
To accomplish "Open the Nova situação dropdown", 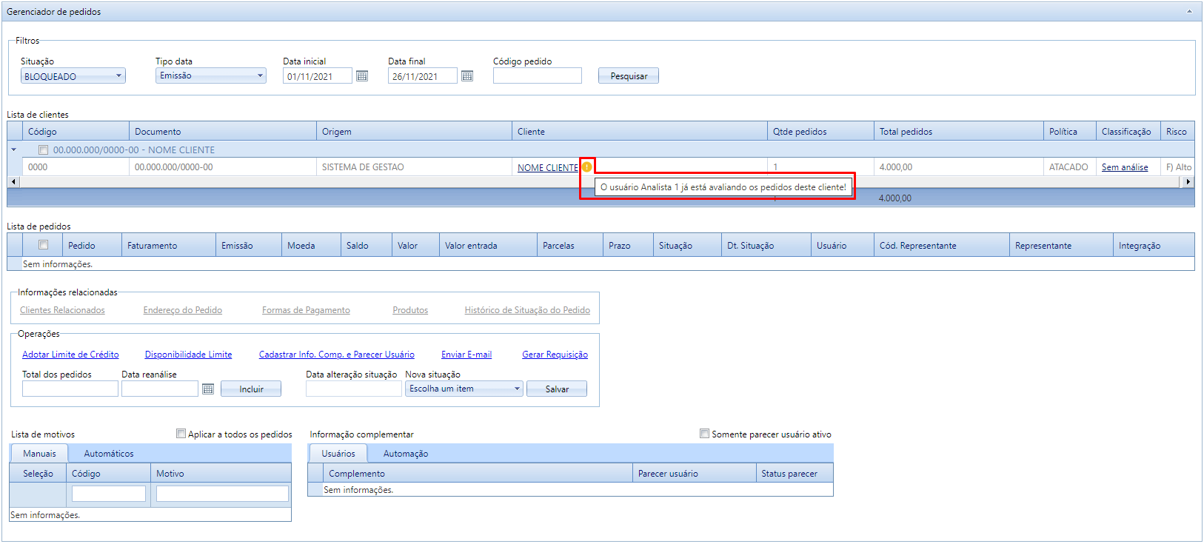I will point(464,389).
